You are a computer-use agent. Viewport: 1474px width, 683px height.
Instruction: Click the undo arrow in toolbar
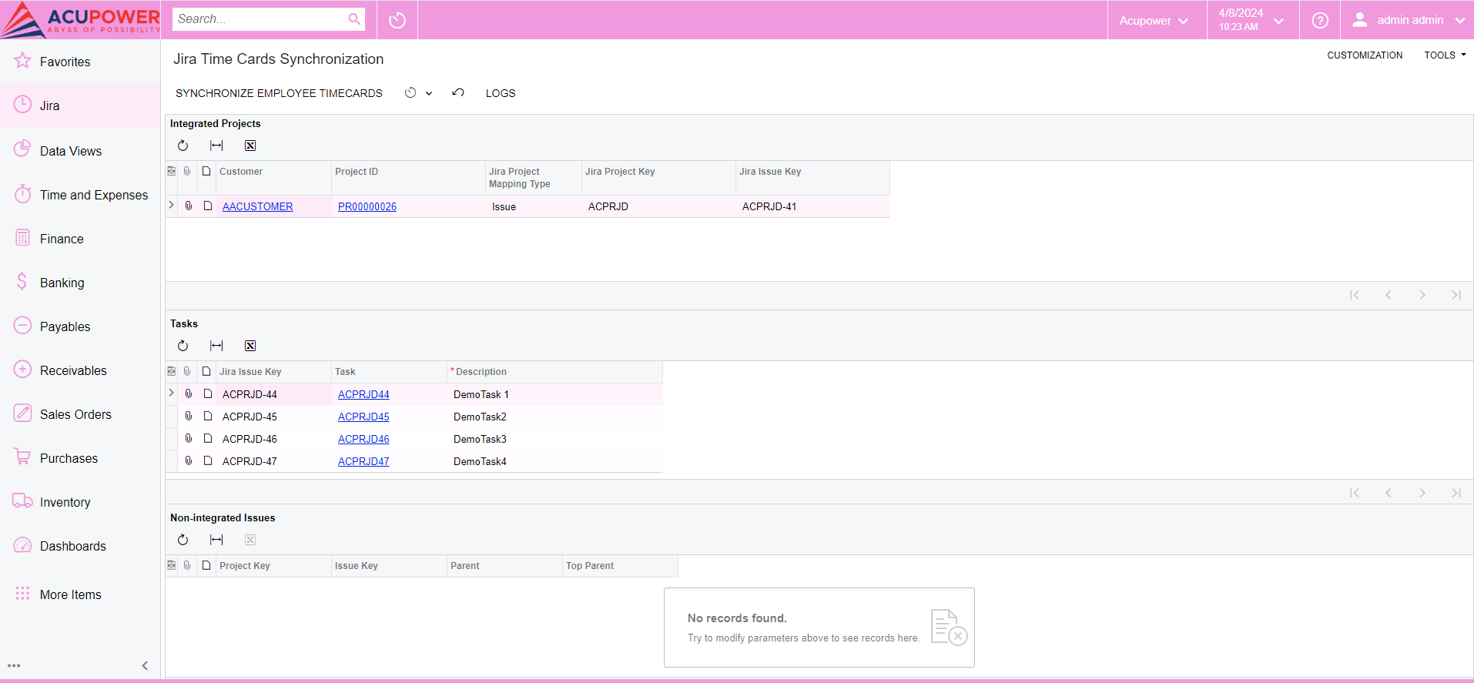[458, 93]
